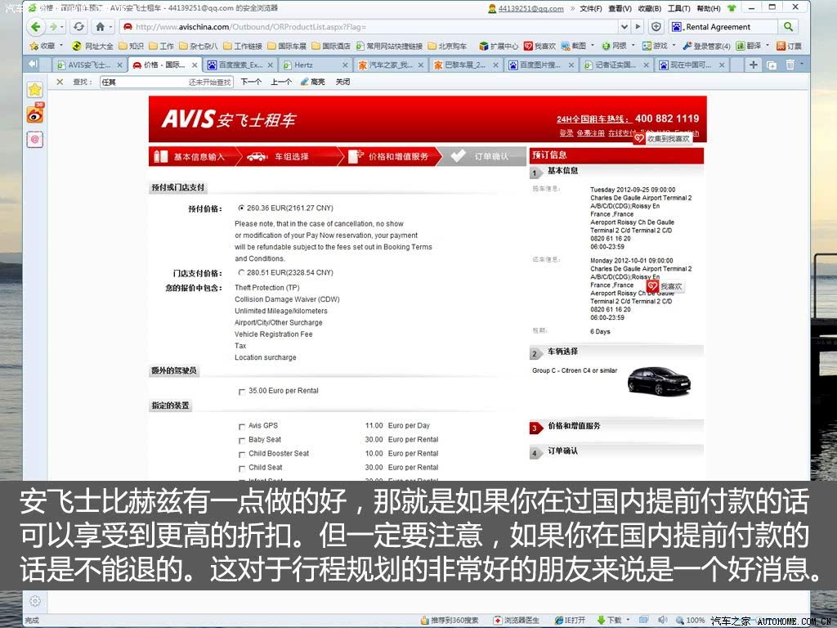Open the 工具(T) menu

pos(679,8)
